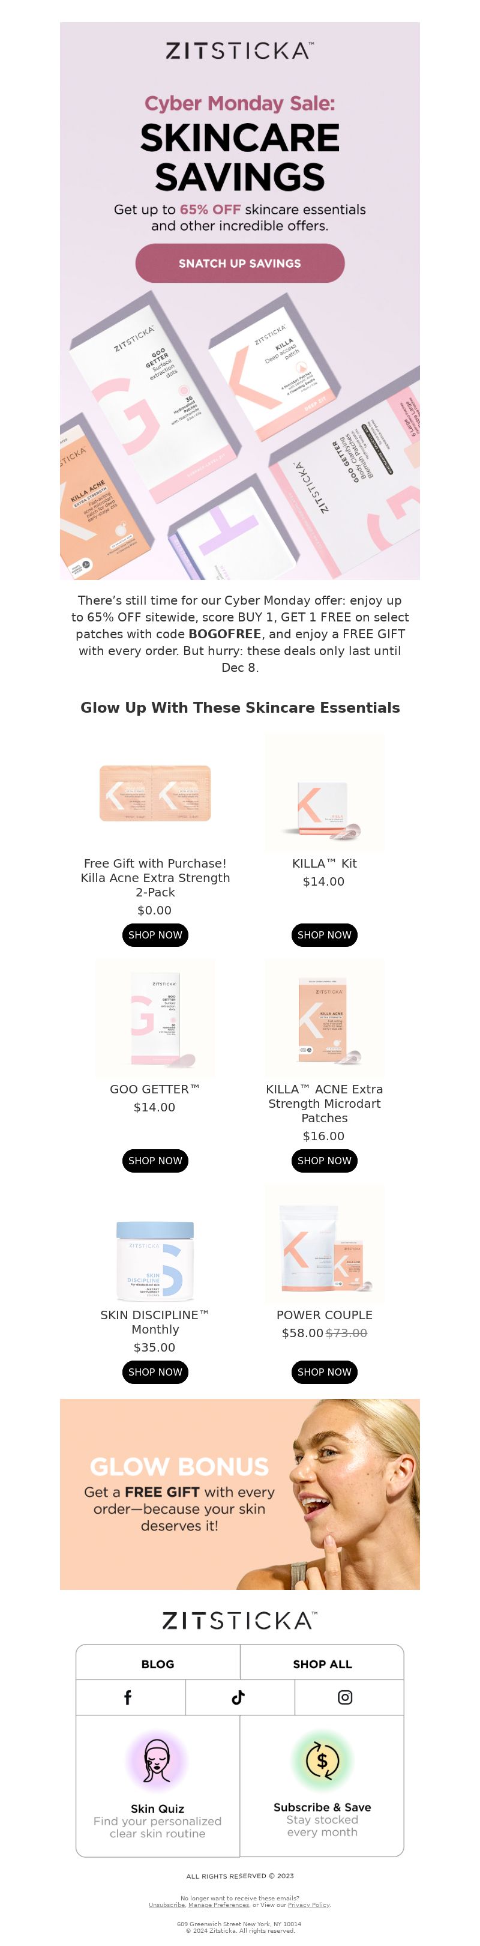Open the Instagram icon link

click(345, 1697)
